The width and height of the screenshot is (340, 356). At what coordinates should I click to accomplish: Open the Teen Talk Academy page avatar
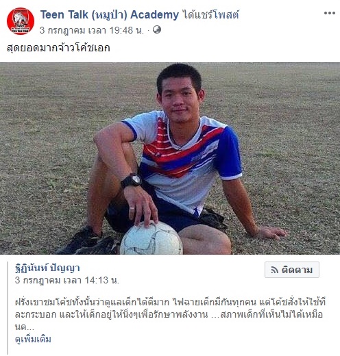click(21, 21)
